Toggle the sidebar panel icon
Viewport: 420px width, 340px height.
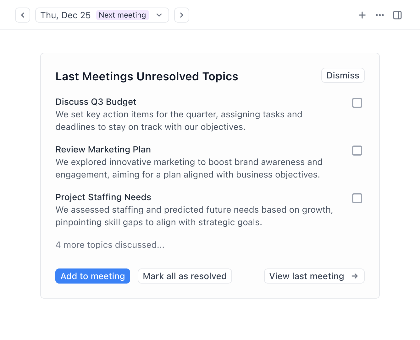pos(397,15)
